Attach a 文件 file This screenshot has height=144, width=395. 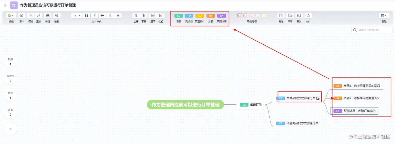click(308, 16)
